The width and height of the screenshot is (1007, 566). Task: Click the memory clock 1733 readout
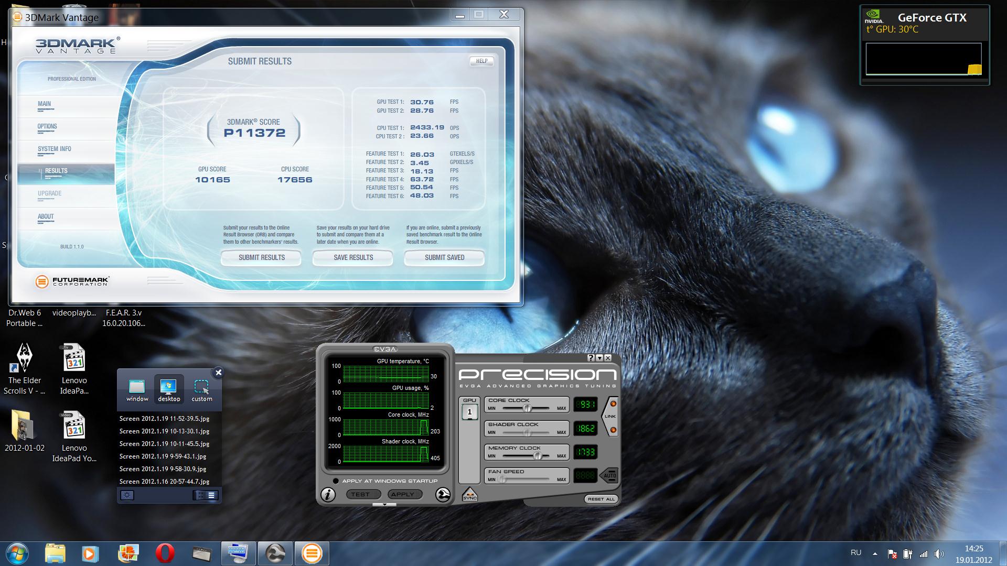coord(585,452)
